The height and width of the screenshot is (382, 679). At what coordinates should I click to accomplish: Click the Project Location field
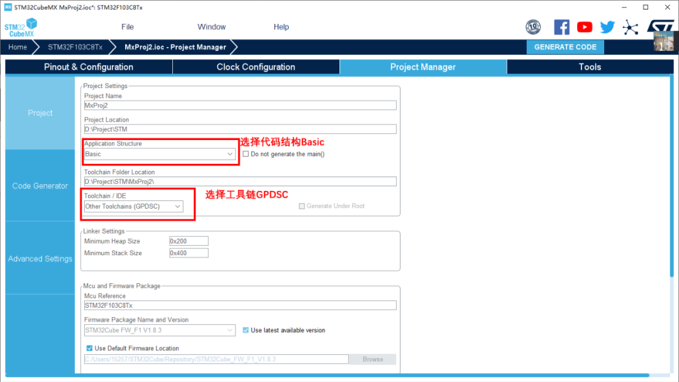(240, 129)
